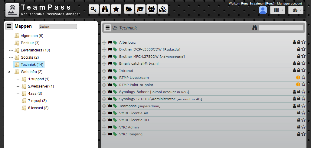Toggle favorite star for VMIX Licentie HD
Viewport: 311px width, 148px height.
303,120
